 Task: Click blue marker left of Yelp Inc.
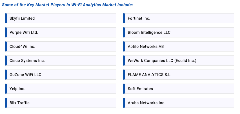click(6, 89)
